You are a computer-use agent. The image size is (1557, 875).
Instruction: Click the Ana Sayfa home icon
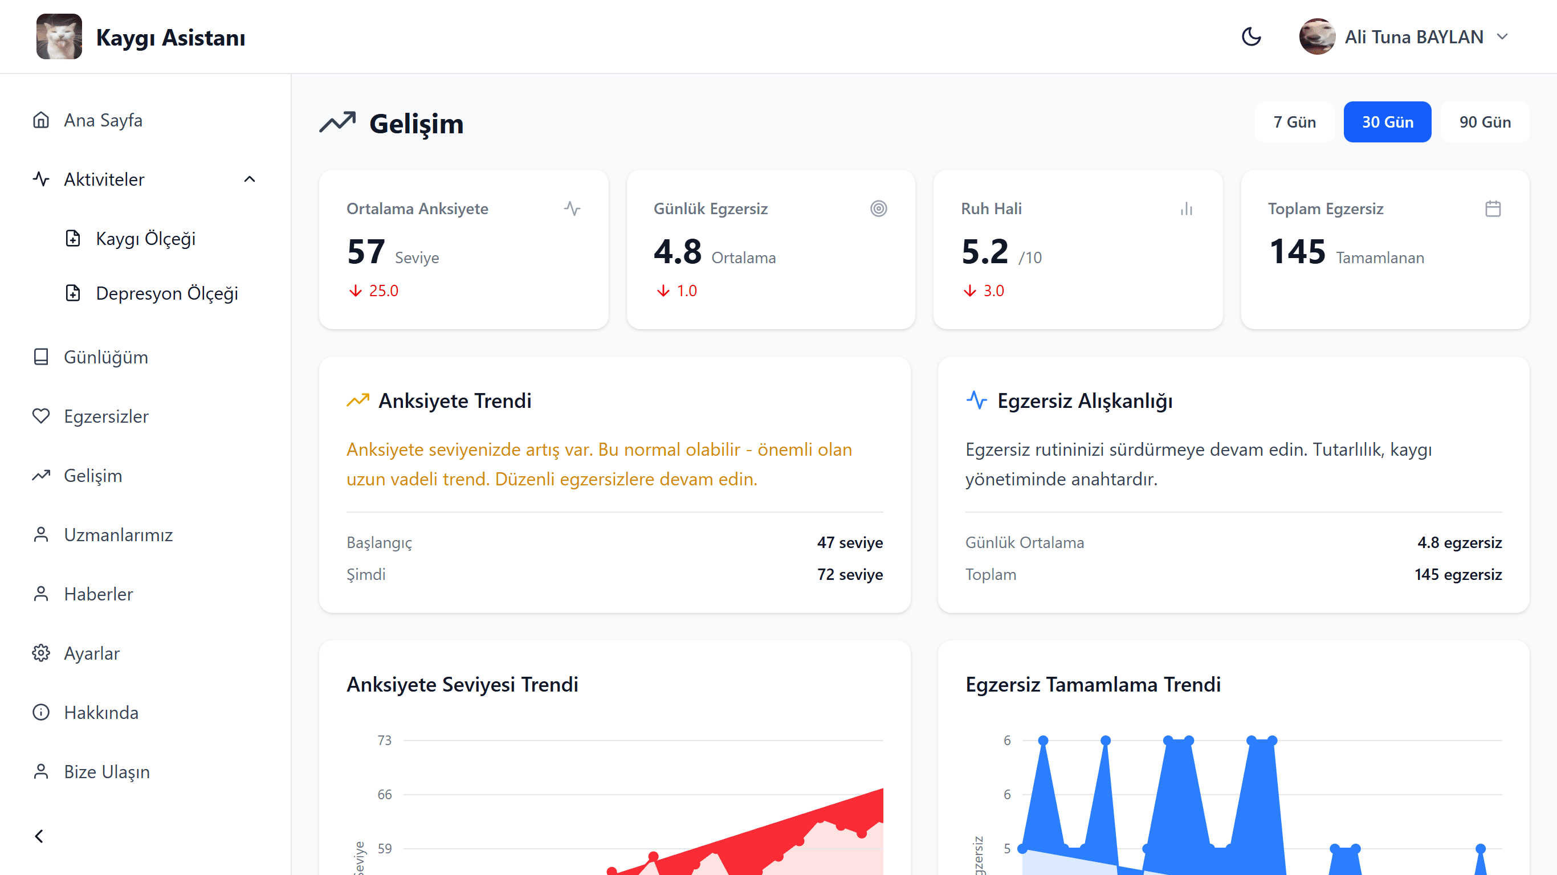(41, 120)
